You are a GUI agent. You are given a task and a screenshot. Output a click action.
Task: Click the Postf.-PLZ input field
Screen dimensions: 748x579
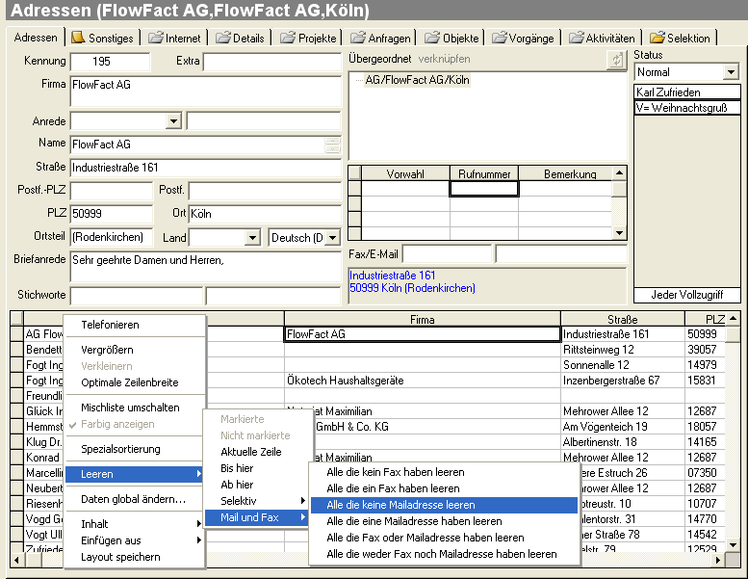[111, 191]
